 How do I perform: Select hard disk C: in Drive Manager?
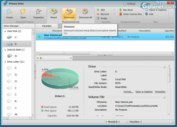click(x=17, y=37)
